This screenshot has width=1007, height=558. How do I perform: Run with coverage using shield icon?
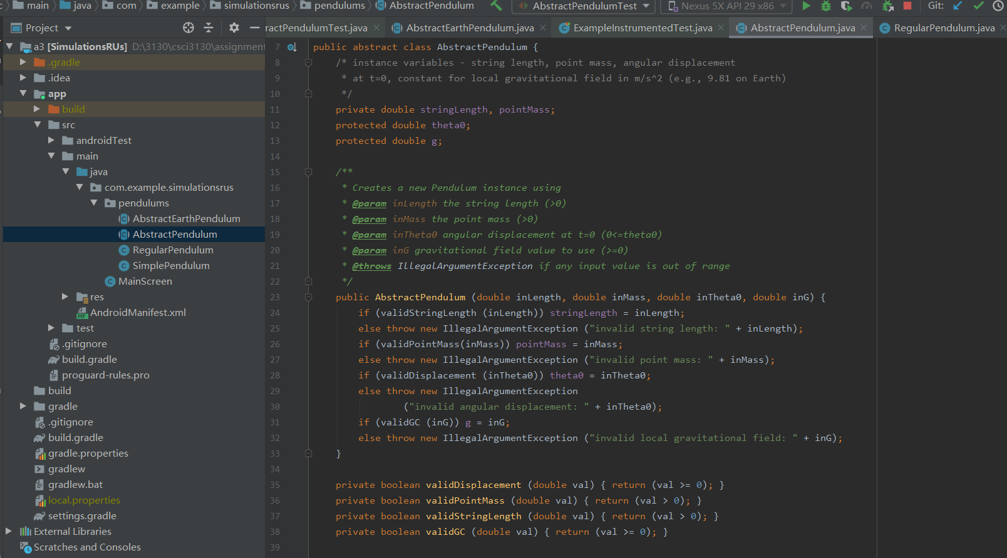coord(846,6)
